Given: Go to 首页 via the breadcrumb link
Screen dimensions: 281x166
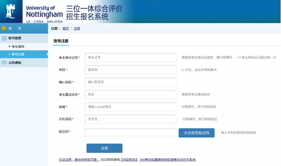Looking at the screenshot, I should 66,28.
